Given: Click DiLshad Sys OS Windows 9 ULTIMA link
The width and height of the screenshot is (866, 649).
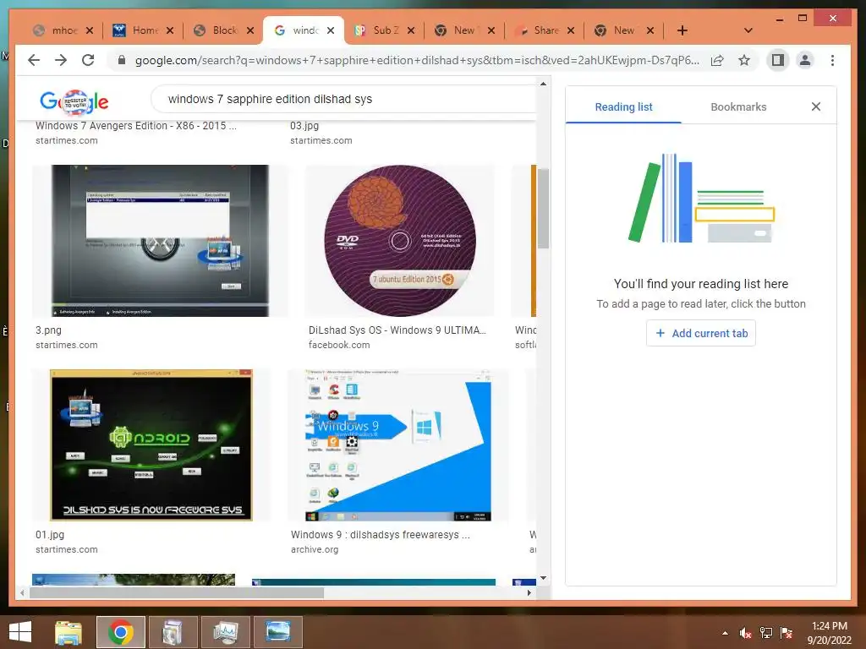Looking at the screenshot, I should 397,330.
